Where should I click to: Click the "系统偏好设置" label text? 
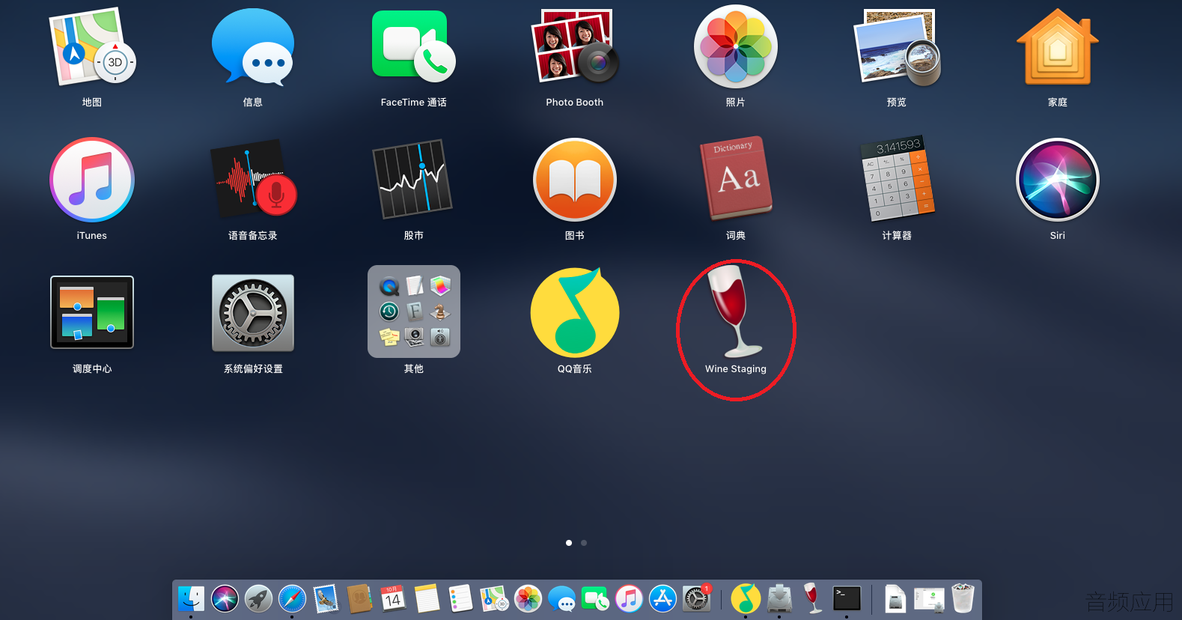[253, 369]
